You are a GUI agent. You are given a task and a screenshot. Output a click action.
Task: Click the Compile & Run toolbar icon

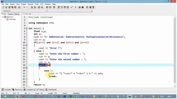point(64,7)
